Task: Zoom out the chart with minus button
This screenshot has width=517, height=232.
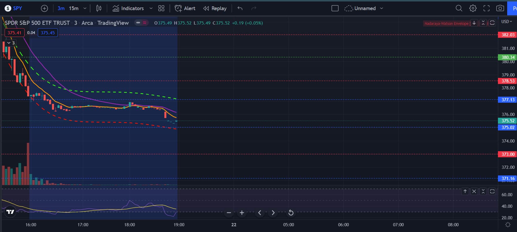Action: [229, 213]
